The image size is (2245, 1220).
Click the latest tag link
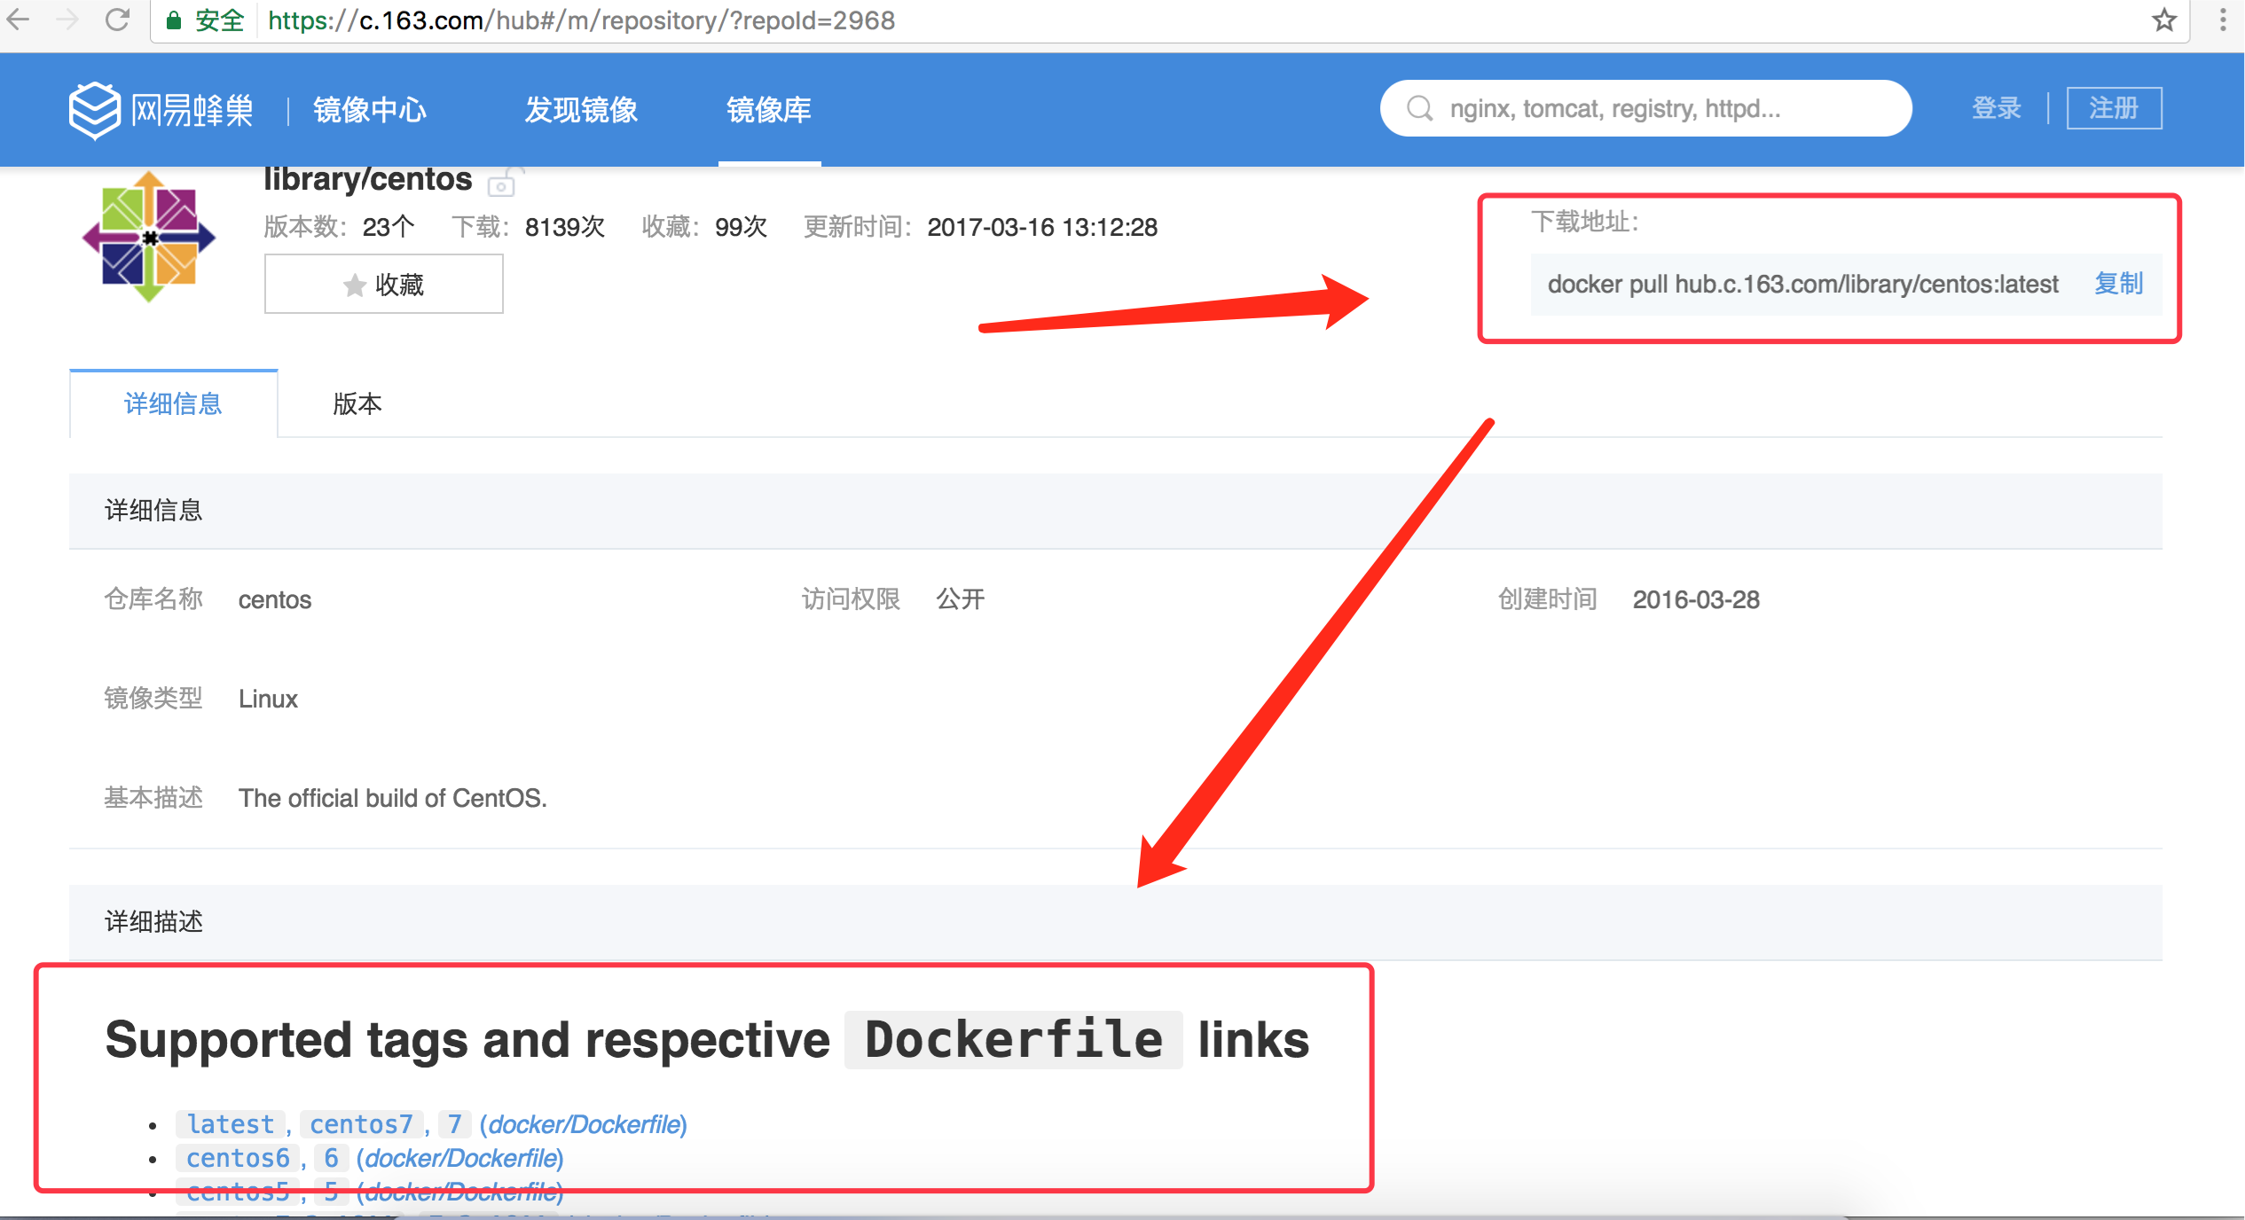tap(231, 1124)
